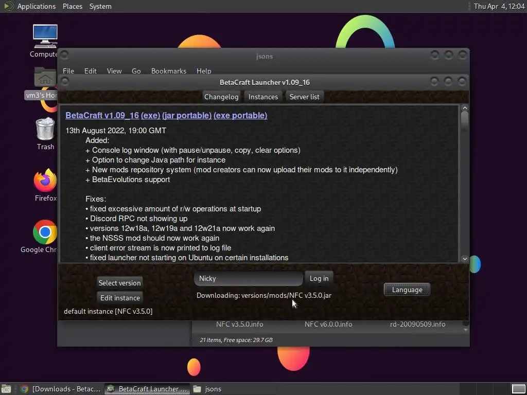Click the Nicky username field
The height and width of the screenshot is (395, 527).
click(249, 278)
